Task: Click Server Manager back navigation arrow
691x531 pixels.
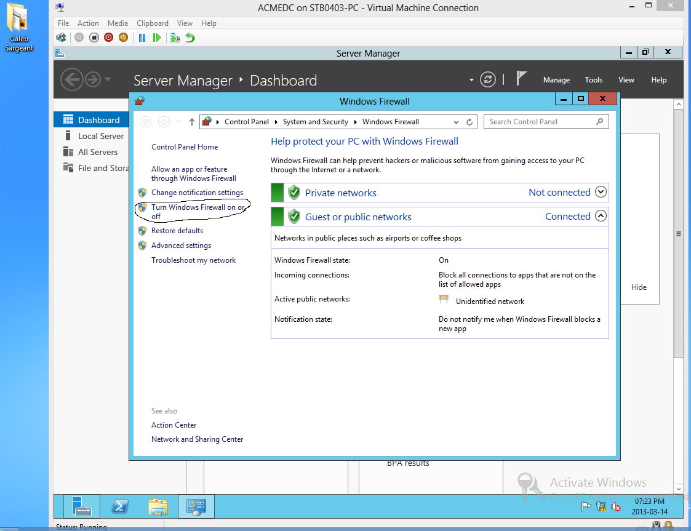Action: 72,80
